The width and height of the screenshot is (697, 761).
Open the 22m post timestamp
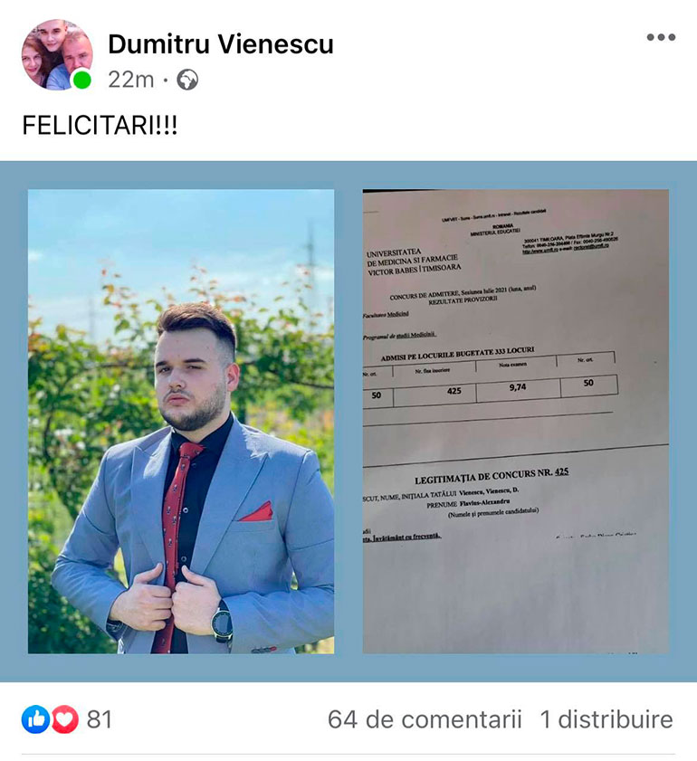[130, 80]
